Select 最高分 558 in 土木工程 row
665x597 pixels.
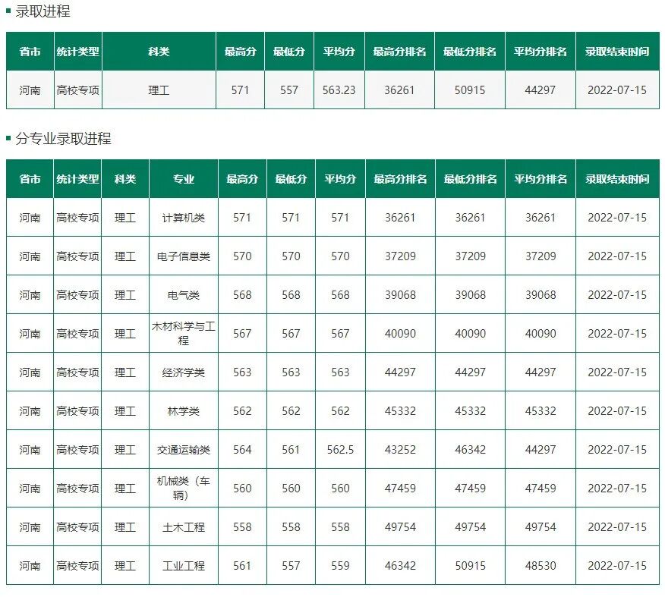242,527
